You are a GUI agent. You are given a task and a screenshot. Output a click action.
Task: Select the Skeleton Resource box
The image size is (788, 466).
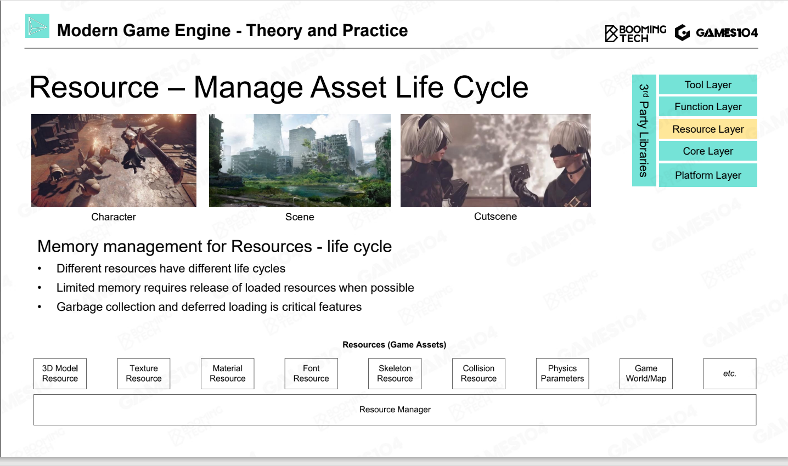395,374
